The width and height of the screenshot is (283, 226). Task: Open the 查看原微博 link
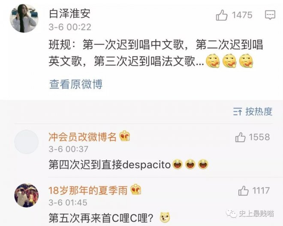click(76, 84)
